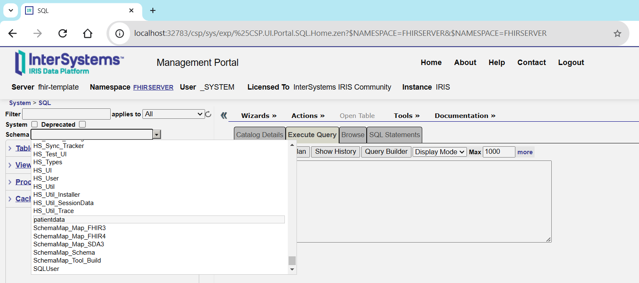Open the Help link in header
Viewport: 639px width, 283px height.
497,63
